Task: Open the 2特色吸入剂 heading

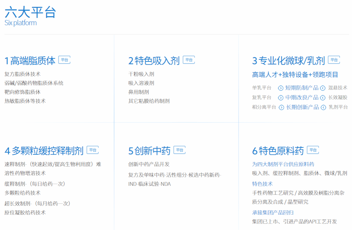Action: 154,61
